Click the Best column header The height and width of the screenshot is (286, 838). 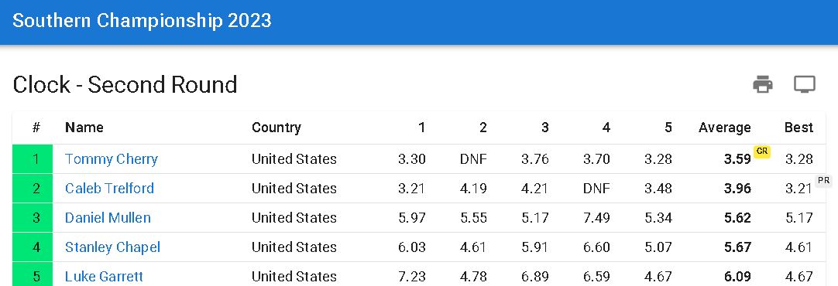pos(799,128)
